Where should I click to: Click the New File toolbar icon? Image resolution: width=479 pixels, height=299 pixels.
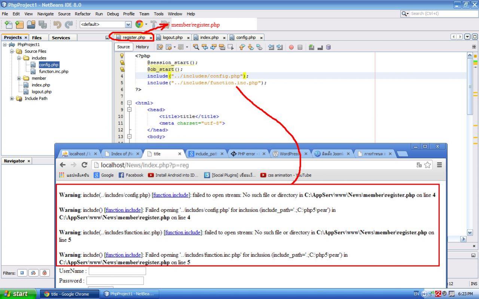[8, 24]
